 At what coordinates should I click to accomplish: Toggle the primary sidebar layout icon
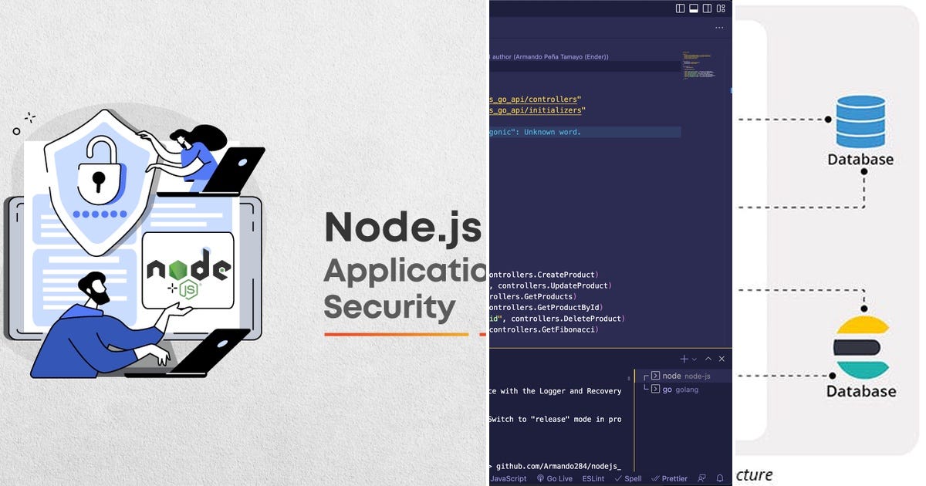point(681,8)
